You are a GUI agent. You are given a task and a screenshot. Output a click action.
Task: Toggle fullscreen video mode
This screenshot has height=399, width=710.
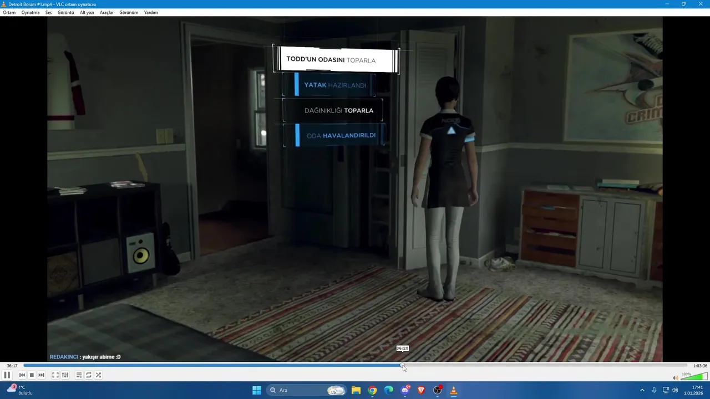coord(55,375)
